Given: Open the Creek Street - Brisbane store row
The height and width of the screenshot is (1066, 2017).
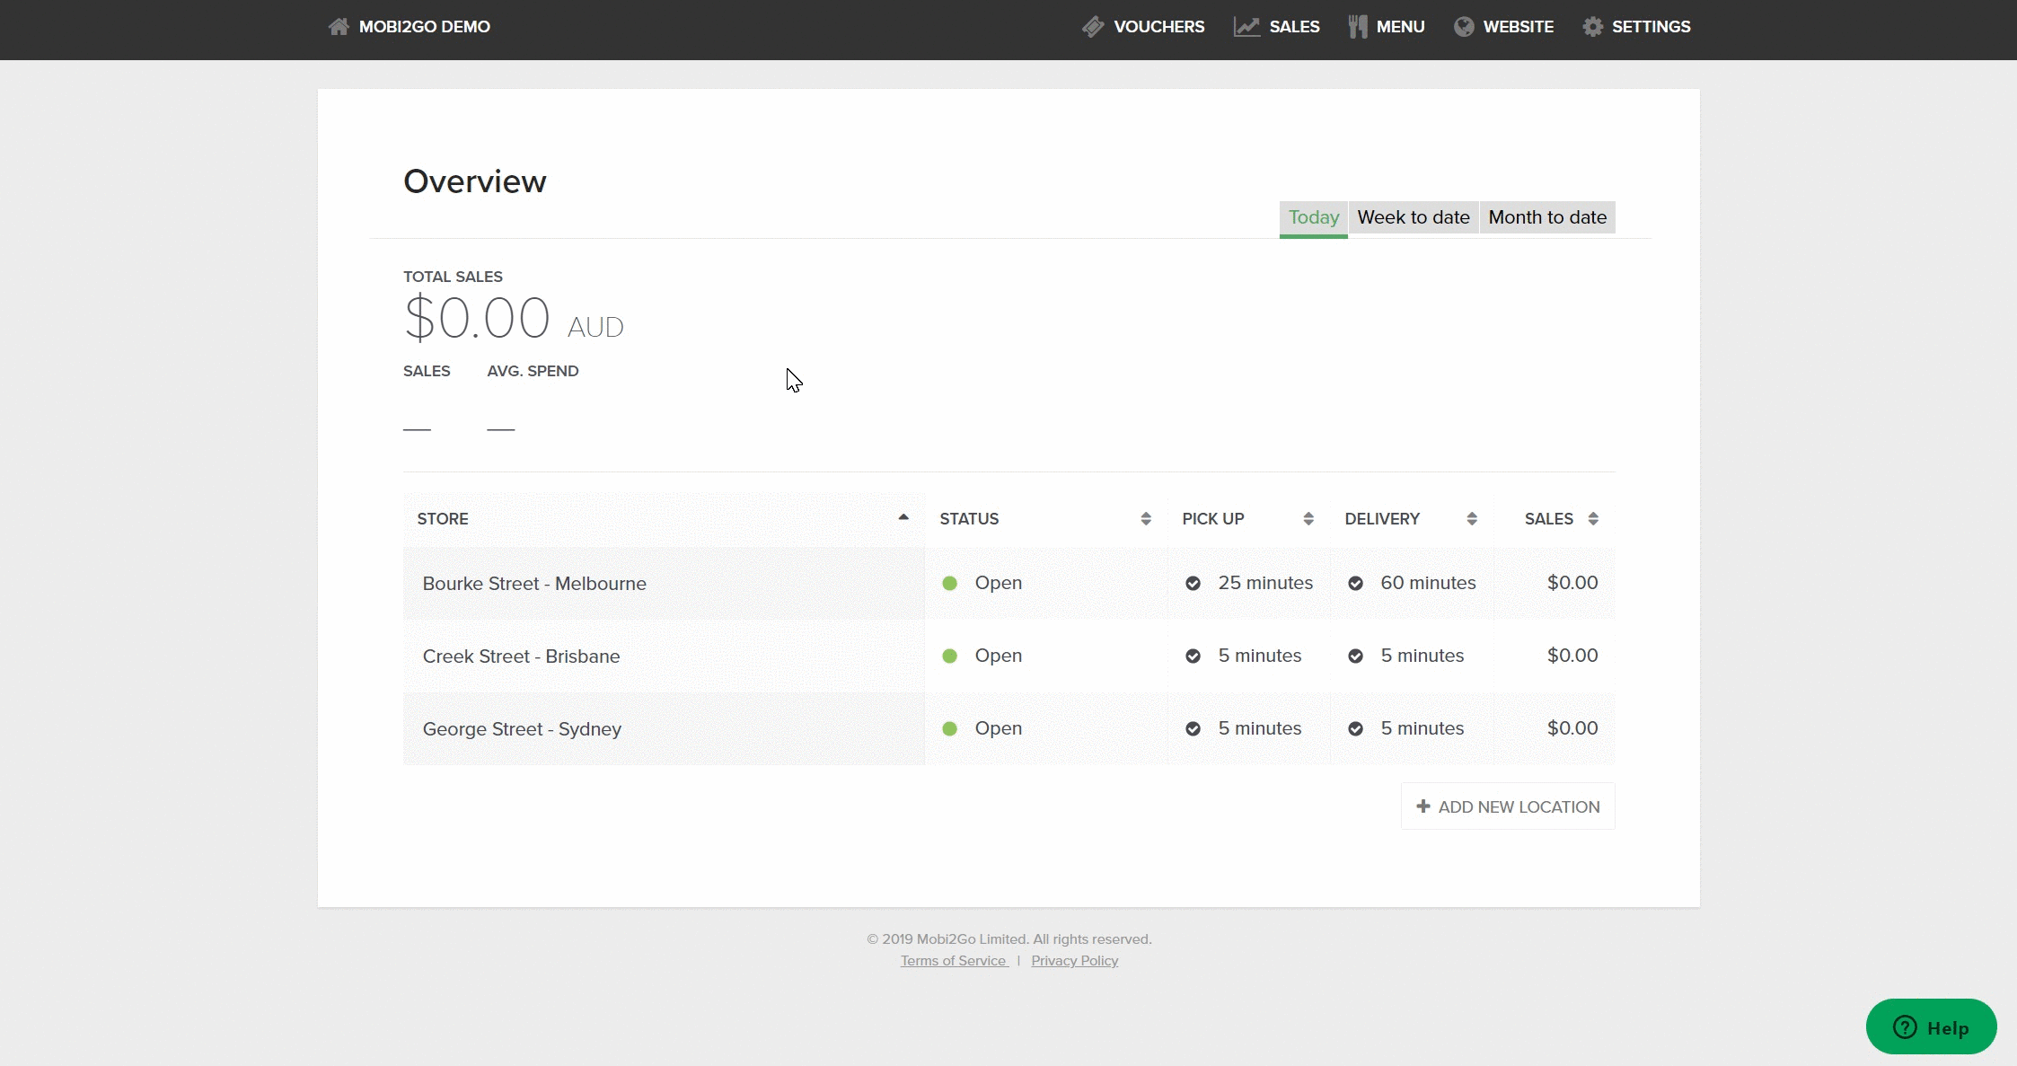Looking at the screenshot, I should (x=521, y=656).
